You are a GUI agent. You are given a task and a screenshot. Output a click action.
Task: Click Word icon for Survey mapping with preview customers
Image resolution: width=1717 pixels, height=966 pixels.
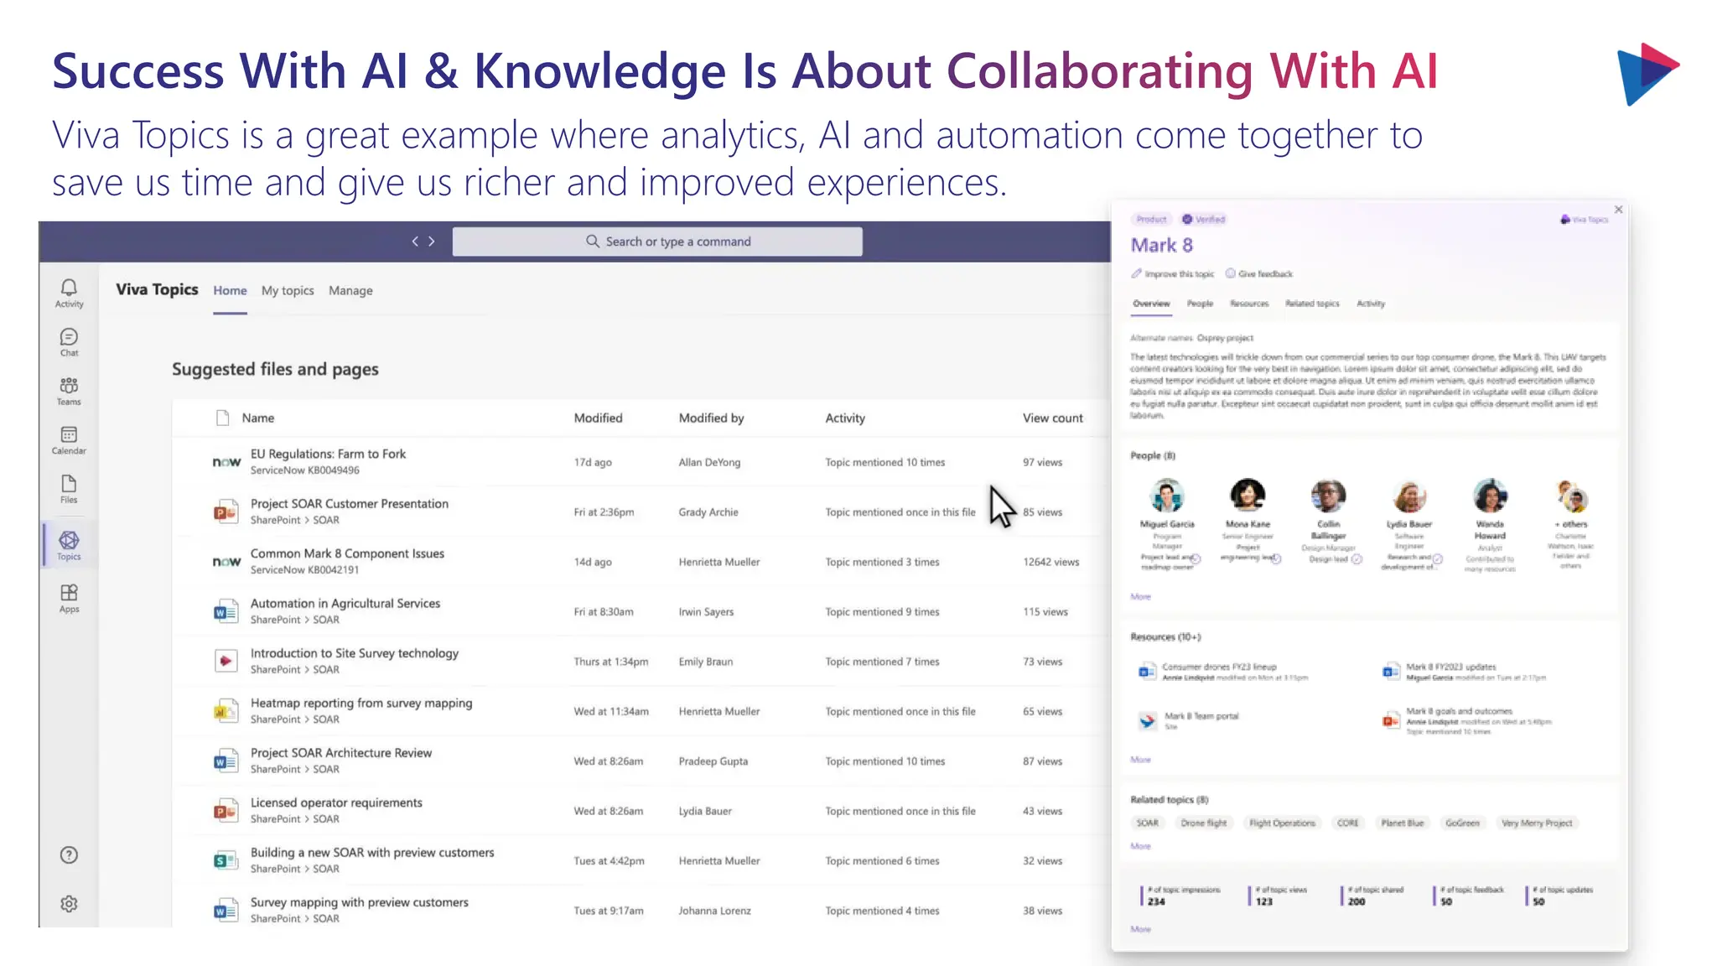coord(225,911)
